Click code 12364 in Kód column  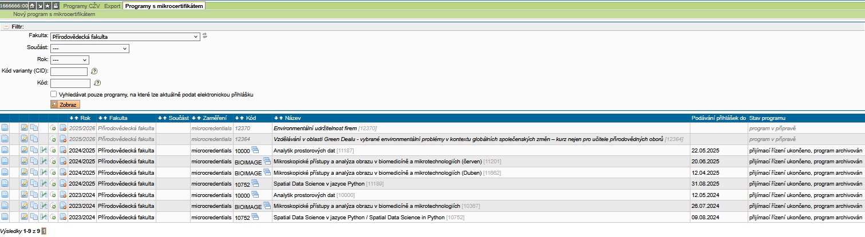click(243, 139)
